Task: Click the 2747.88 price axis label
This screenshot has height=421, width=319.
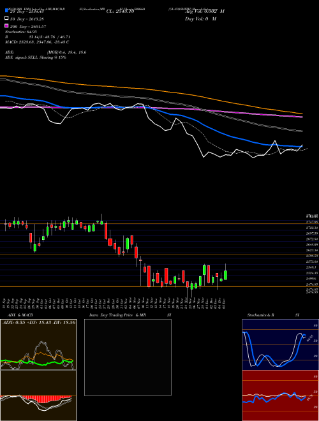Action: coord(312,222)
